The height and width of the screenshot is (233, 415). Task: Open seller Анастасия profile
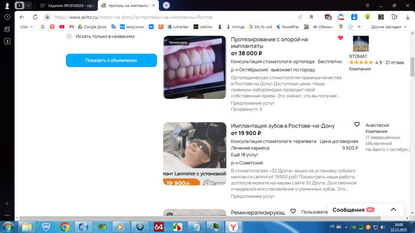coord(377,125)
